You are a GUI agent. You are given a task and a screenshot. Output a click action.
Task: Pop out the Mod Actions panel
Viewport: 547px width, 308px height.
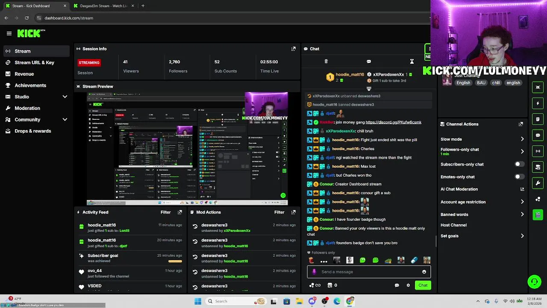click(293, 212)
